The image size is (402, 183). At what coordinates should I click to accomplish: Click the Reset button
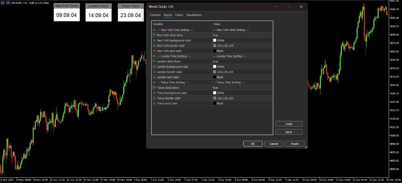click(x=295, y=144)
